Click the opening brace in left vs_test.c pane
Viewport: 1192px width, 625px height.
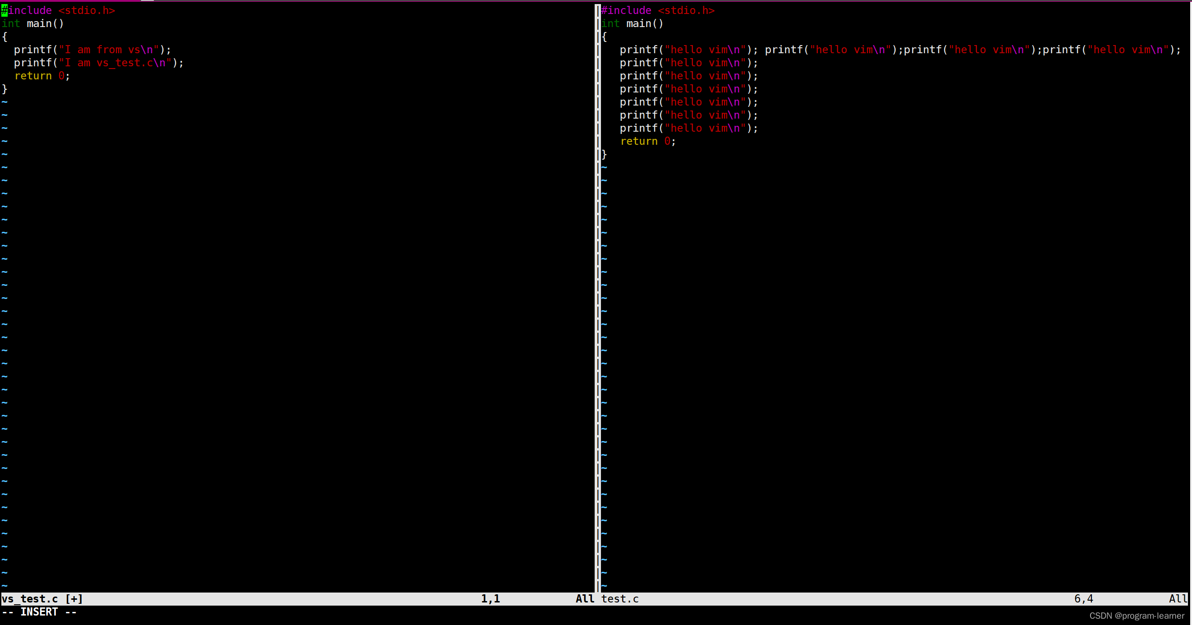pos(5,37)
